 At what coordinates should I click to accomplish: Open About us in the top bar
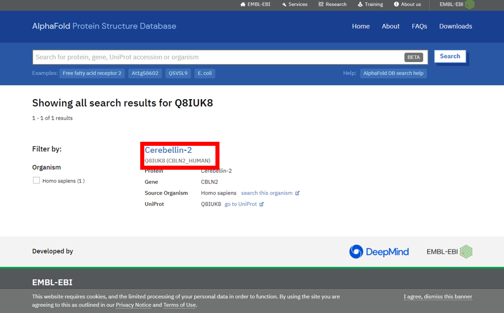pyautogui.click(x=407, y=4)
